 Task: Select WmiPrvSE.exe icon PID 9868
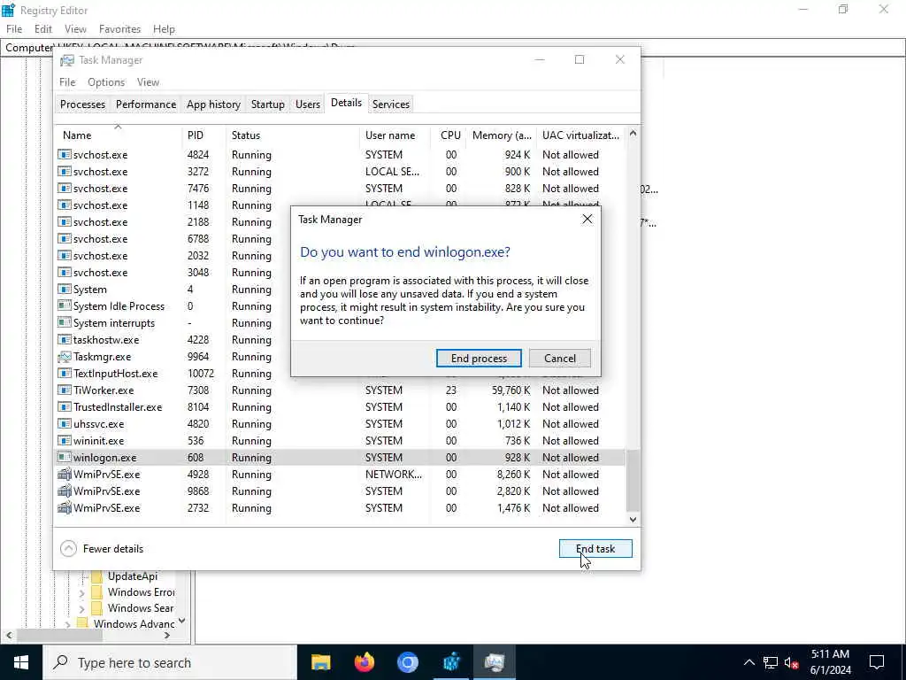pyautogui.click(x=65, y=491)
